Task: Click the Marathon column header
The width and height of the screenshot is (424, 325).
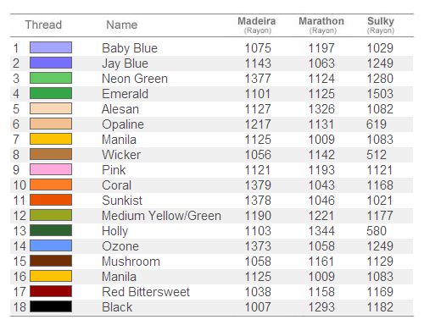Action: 321,25
